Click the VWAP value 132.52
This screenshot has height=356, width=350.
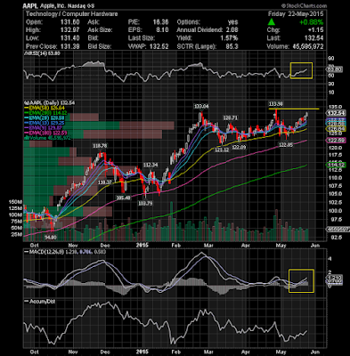click(159, 46)
